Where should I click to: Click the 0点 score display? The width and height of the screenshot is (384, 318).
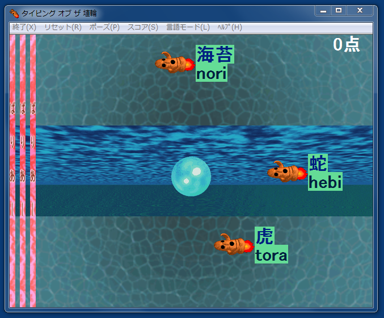347,44
